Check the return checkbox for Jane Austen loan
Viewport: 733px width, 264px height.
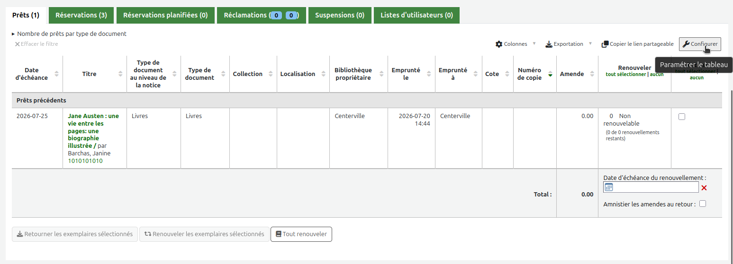[682, 117]
